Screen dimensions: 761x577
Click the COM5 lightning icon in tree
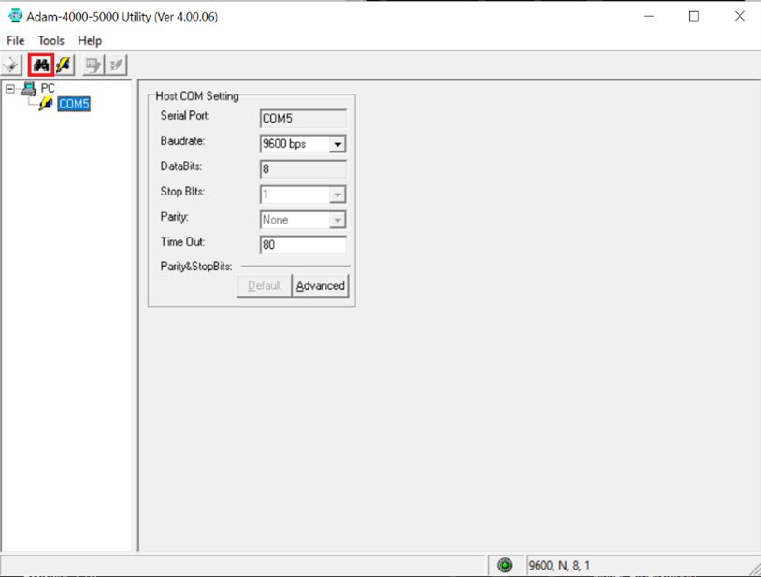(46, 104)
